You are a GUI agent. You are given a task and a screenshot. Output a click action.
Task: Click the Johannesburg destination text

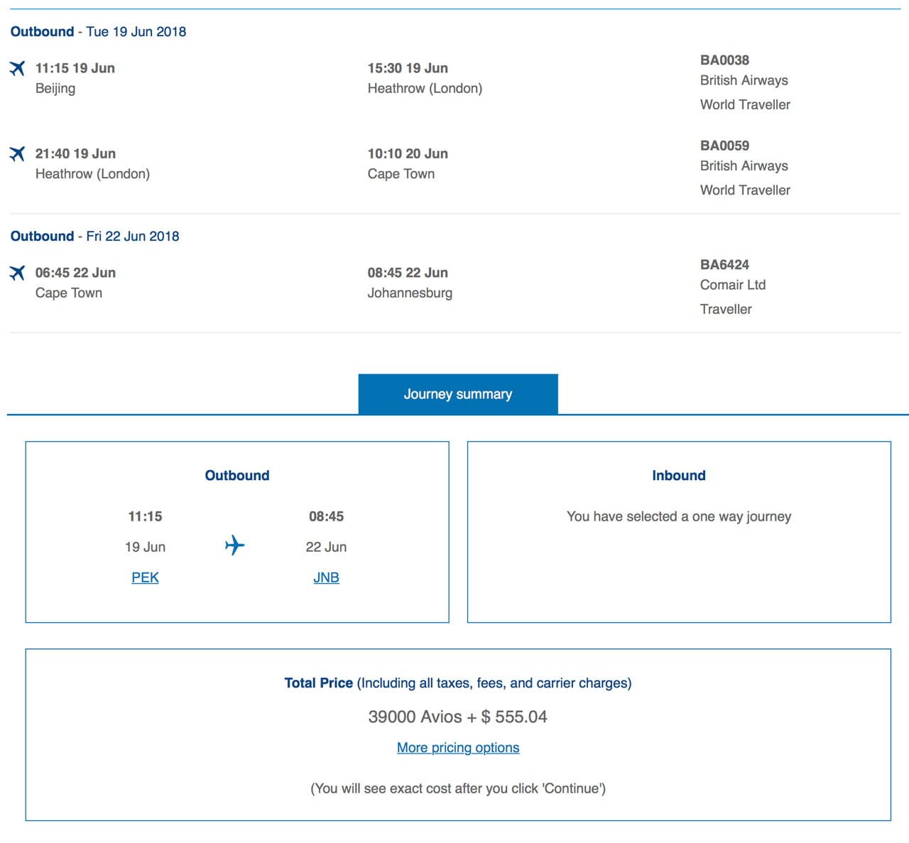coord(410,293)
